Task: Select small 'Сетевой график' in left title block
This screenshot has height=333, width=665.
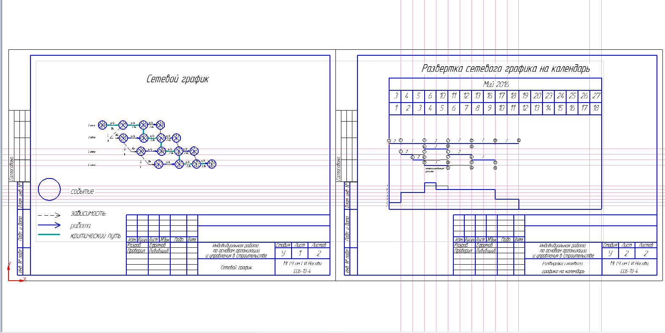Action: (236, 268)
